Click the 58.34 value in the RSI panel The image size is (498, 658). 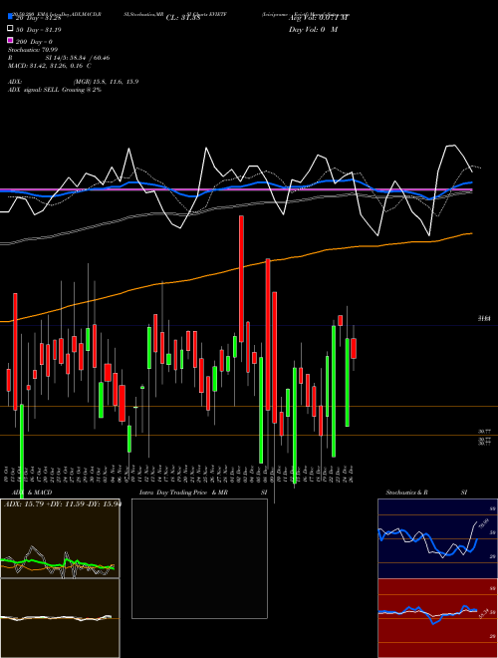[484, 614]
